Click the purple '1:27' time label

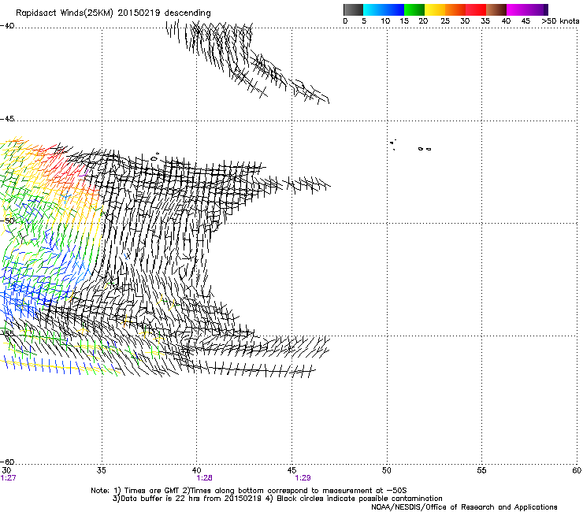click(8, 478)
